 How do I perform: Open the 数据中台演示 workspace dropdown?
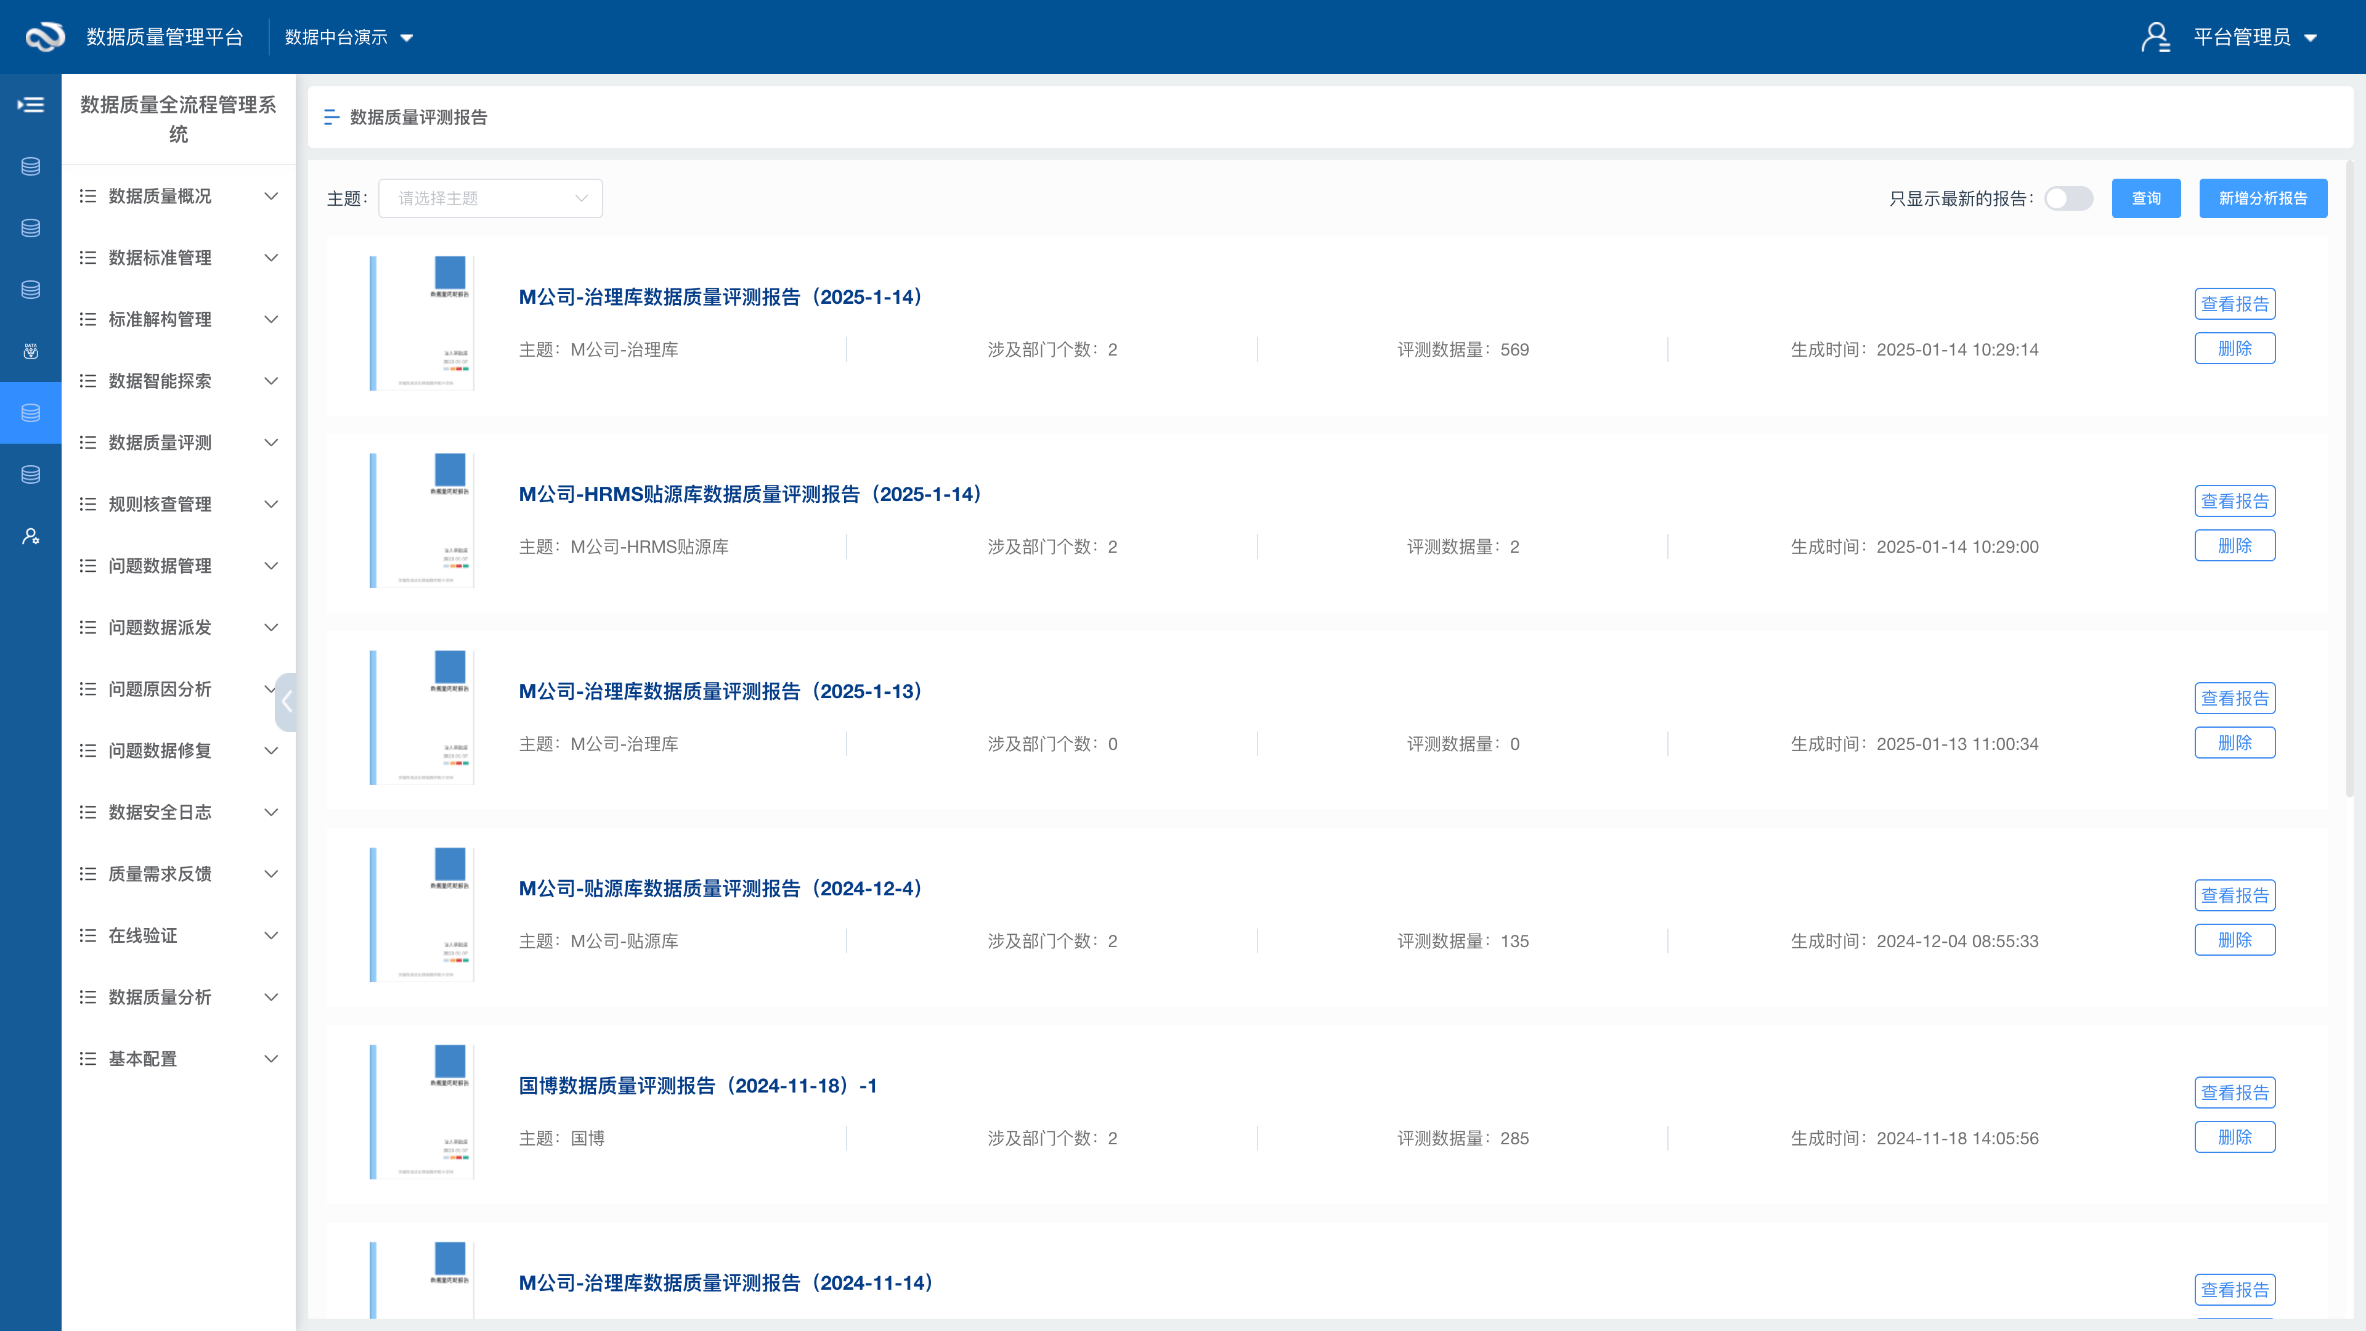(348, 38)
